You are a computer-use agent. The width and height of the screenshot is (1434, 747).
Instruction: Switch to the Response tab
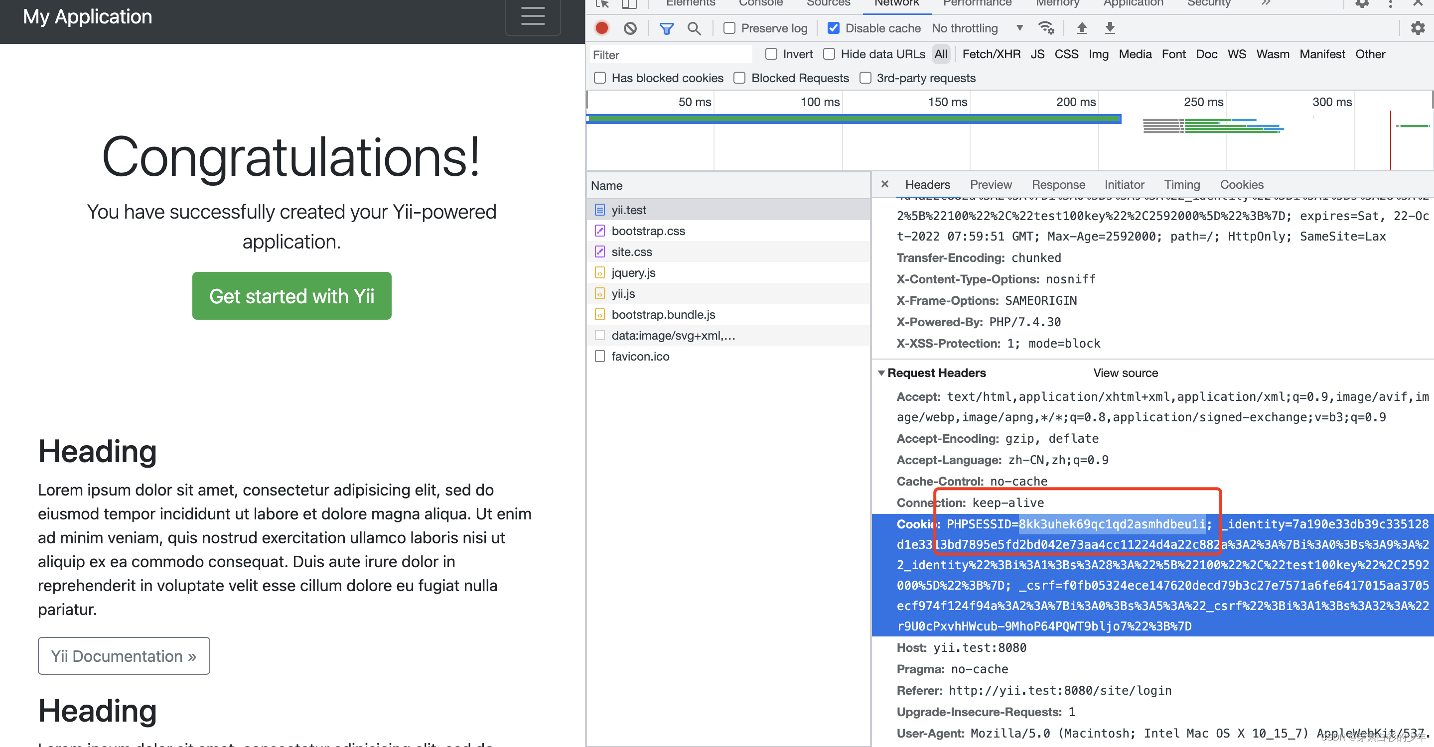tap(1058, 184)
